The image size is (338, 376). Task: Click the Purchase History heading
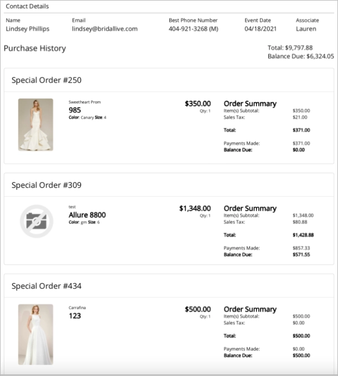click(35, 48)
